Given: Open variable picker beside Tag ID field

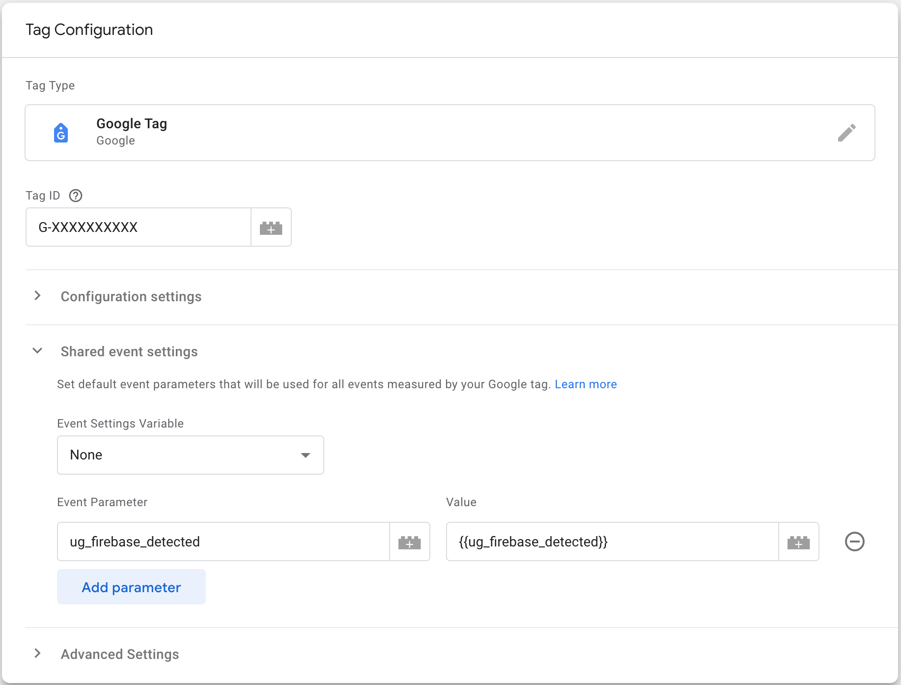Looking at the screenshot, I should (x=271, y=228).
